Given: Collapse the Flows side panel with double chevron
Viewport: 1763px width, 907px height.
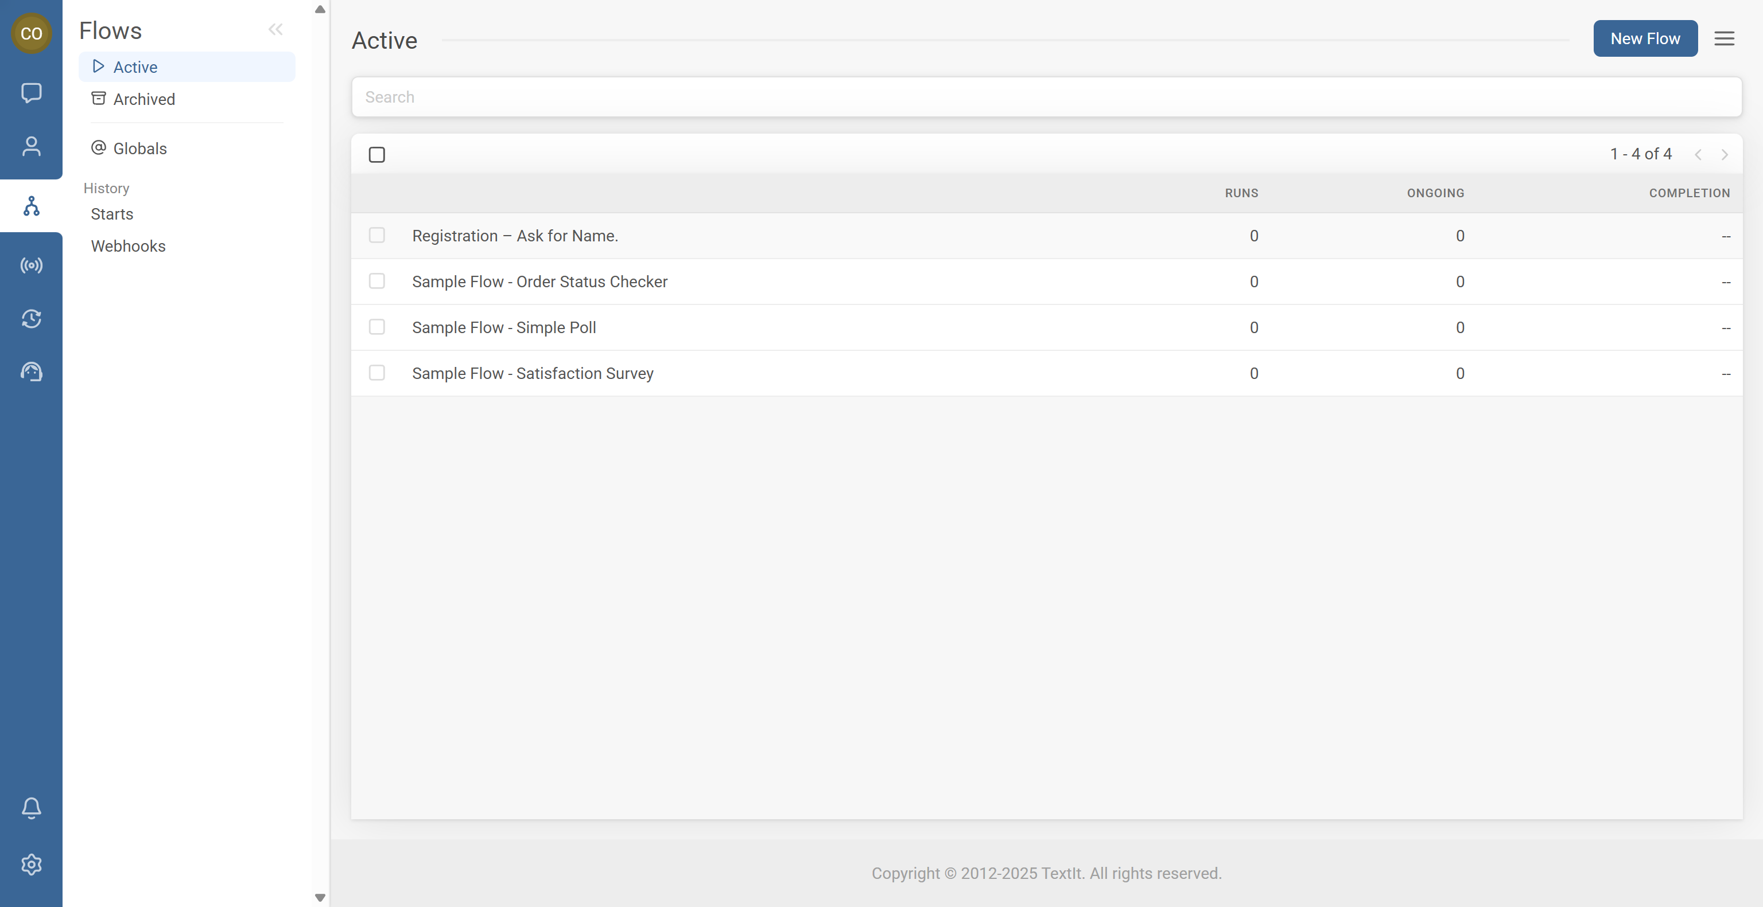Looking at the screenshot, I should click(x=275, y=29).
